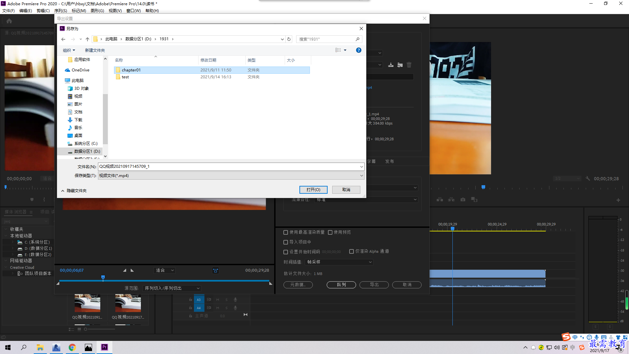Check 导入项目中 option

click(286, 242)
